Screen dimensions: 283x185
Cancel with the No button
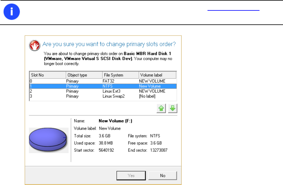coord(163,175)
